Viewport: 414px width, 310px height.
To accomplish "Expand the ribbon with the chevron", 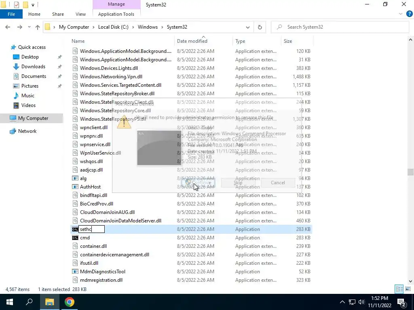I will pyautogui.click(x=401, y=14).
